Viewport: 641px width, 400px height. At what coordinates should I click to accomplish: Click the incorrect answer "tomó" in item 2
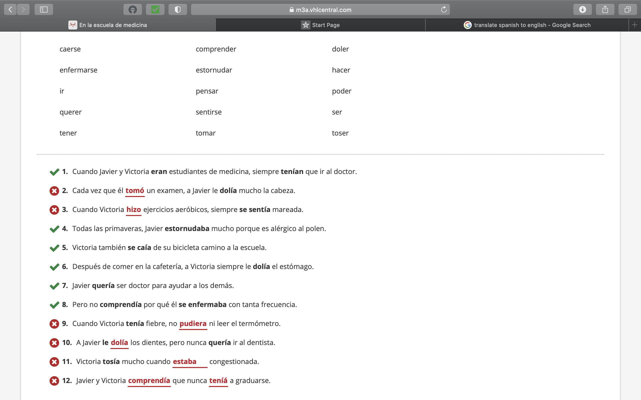pos(134,190)
